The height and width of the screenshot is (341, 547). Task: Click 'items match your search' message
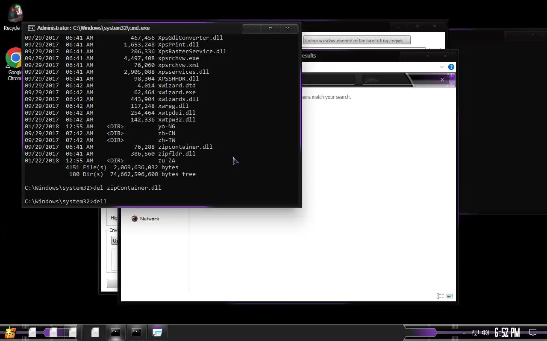[x=326, y=97]
